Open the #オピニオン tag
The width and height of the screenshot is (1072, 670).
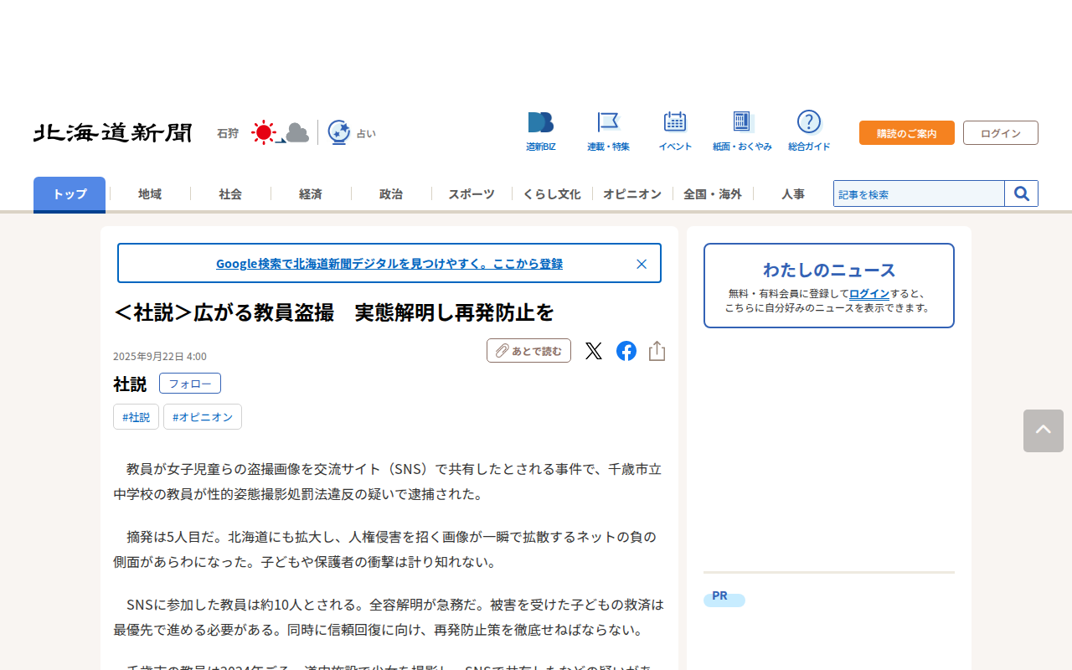(x=203, y=417)
